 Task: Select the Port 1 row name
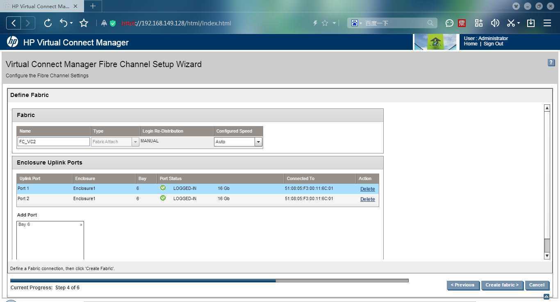(23, 188)
